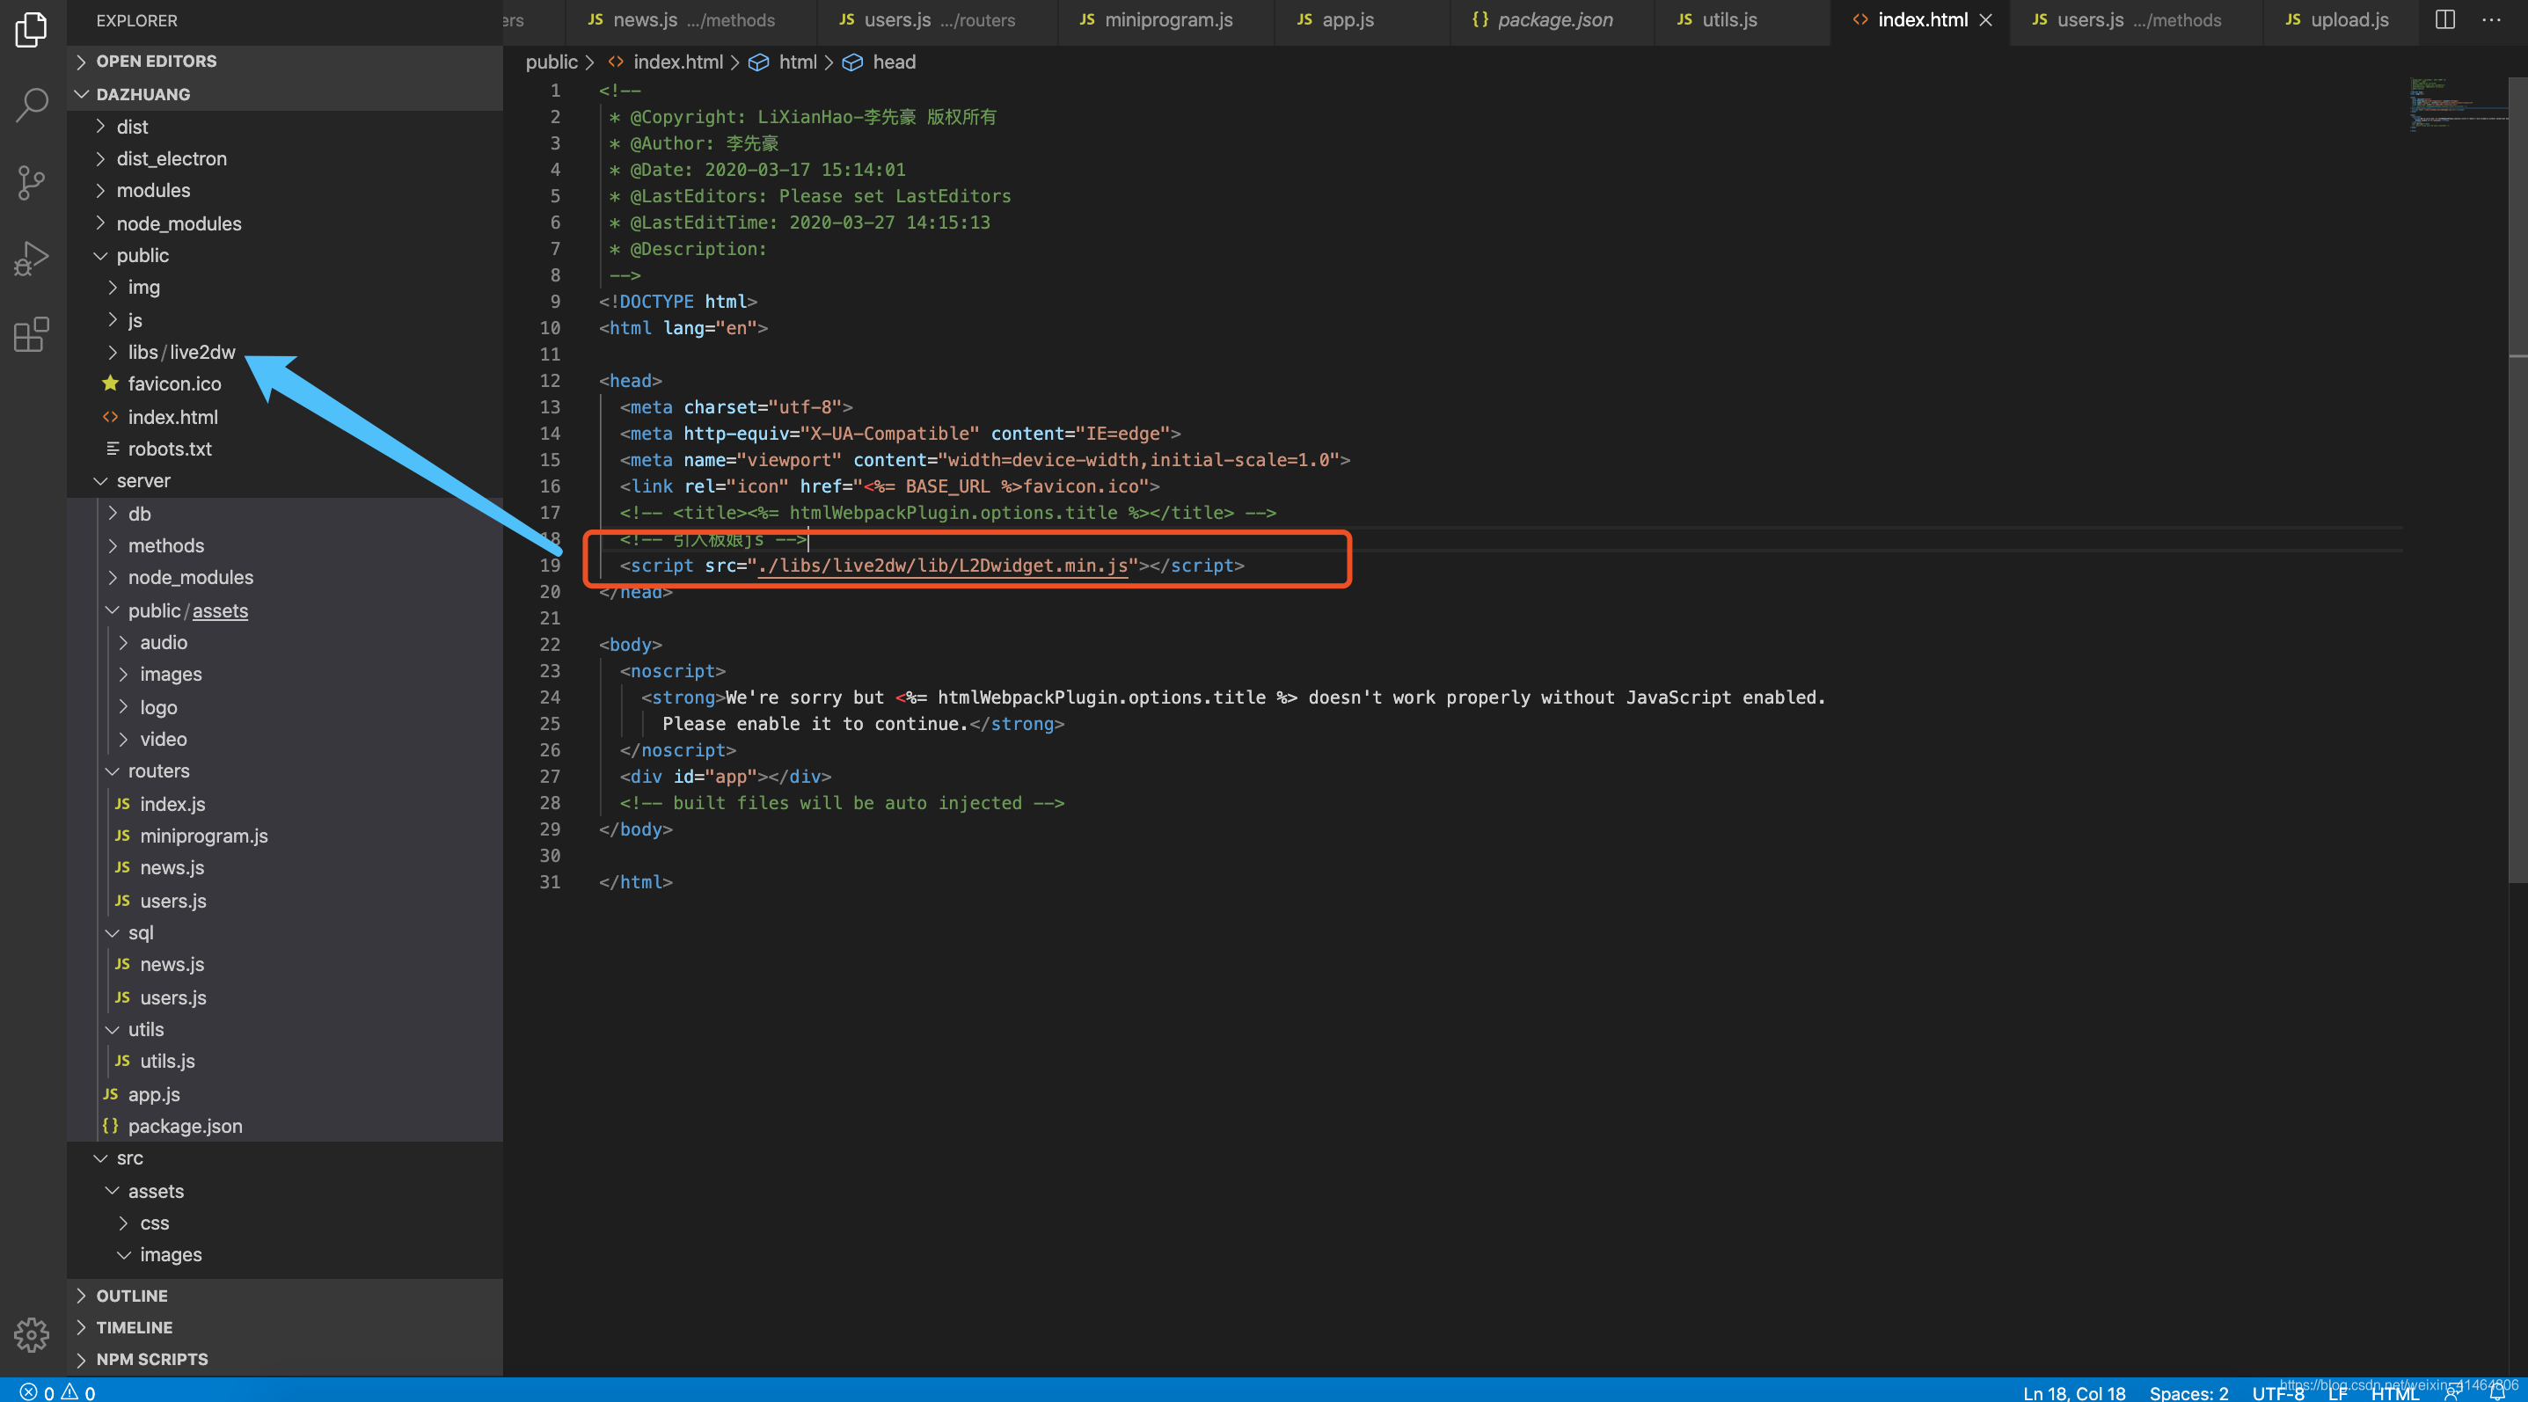Click Spaces: 2 indentation setting
The width and height of the screenshot is (2528, 1402).
click(2188, 1392)
